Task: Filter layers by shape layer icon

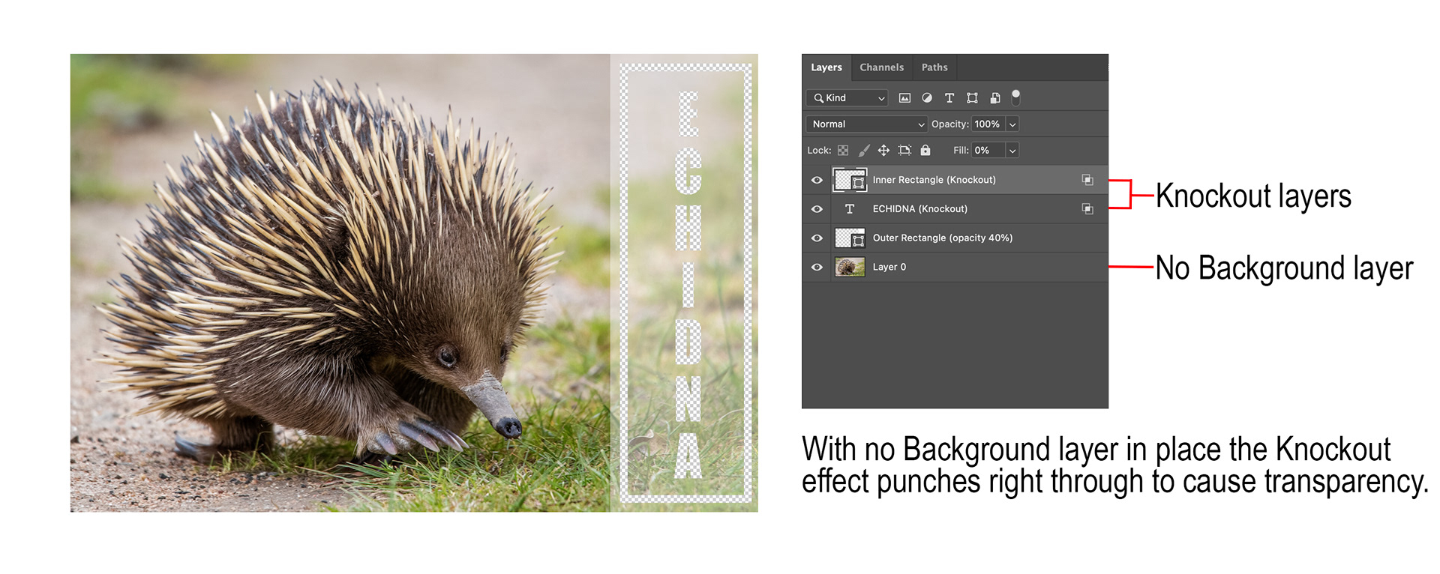Action: point(972,98)
